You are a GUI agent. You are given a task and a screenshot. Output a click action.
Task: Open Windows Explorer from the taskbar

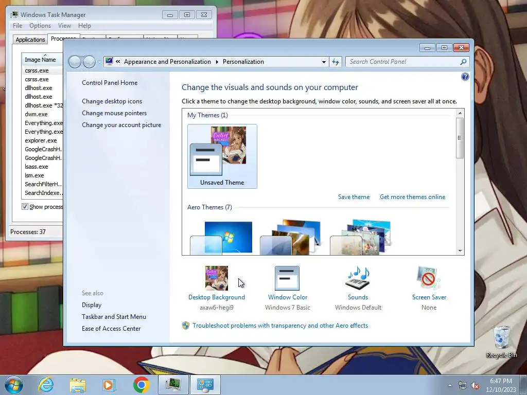pyautogui.click(x=78, y=385)
